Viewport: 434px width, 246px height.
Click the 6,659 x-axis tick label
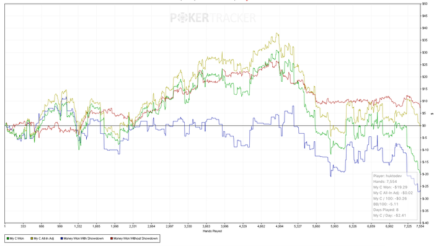[x=371, y=226]
